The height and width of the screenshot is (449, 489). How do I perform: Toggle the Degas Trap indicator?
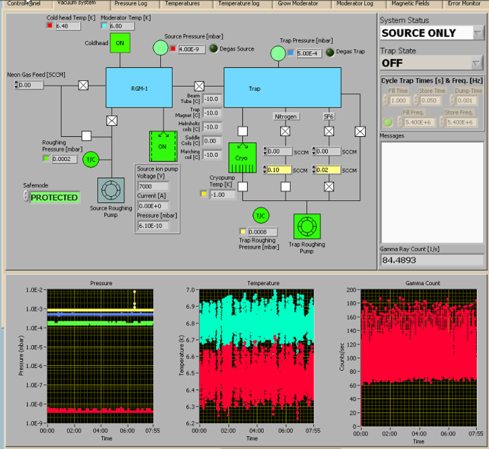[330, 52]
